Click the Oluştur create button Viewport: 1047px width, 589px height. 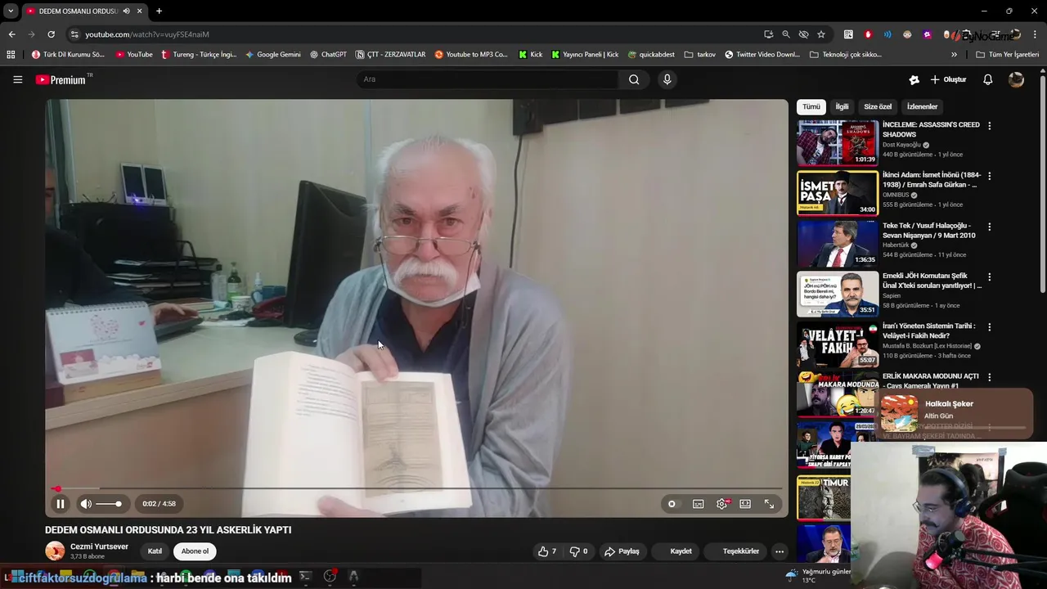pyautogui.click(x=947, y=79)
